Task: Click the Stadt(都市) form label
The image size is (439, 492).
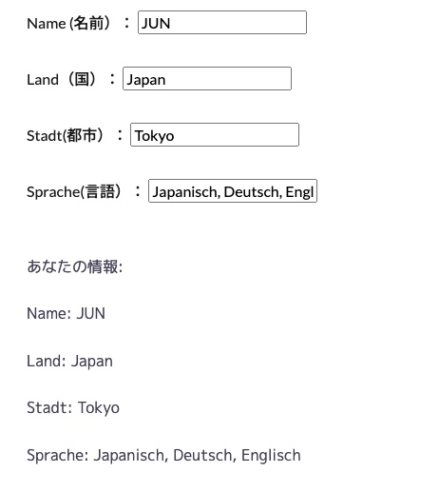Action: (x=66, y=135)
